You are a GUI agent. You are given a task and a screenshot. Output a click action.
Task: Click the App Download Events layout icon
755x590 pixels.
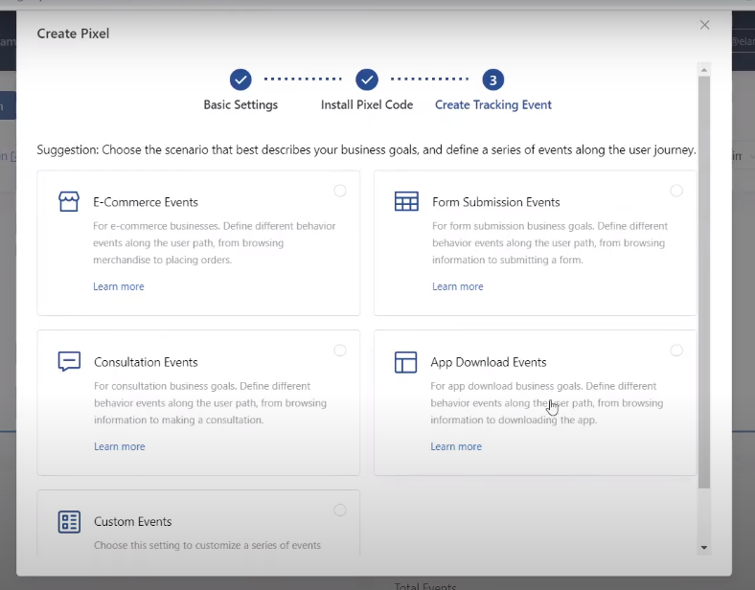tap(406, 362)
